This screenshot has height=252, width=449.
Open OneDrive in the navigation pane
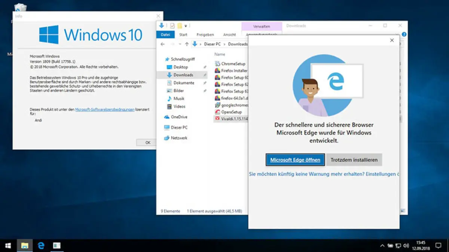click(x=179, y=117)
